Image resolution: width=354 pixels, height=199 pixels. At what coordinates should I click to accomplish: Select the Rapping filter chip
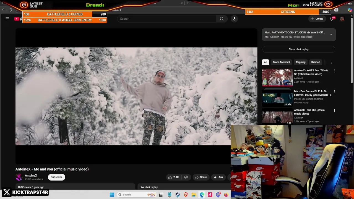[x=301, y=62]
